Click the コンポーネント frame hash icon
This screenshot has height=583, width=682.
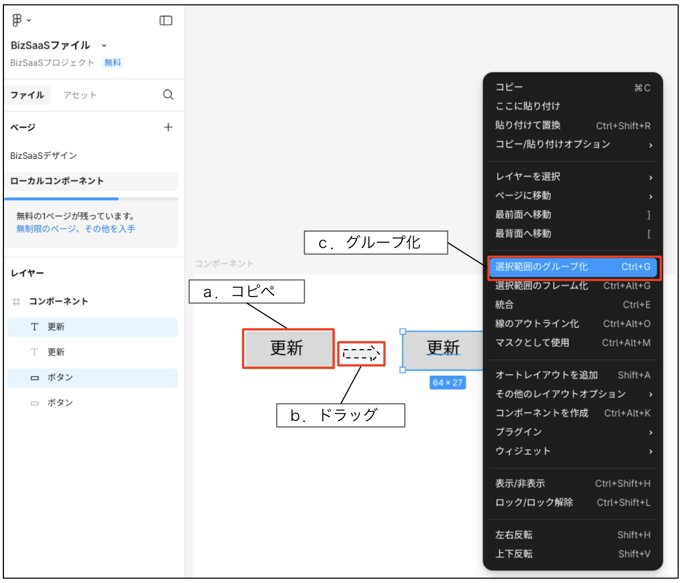[x=16, y=301]
